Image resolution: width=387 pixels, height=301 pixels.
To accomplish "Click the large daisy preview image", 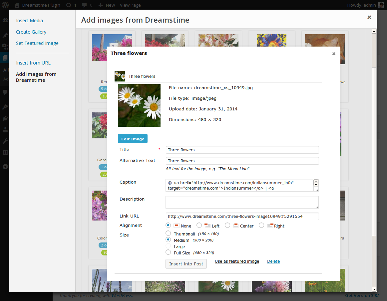I will (x=139, y=105).
